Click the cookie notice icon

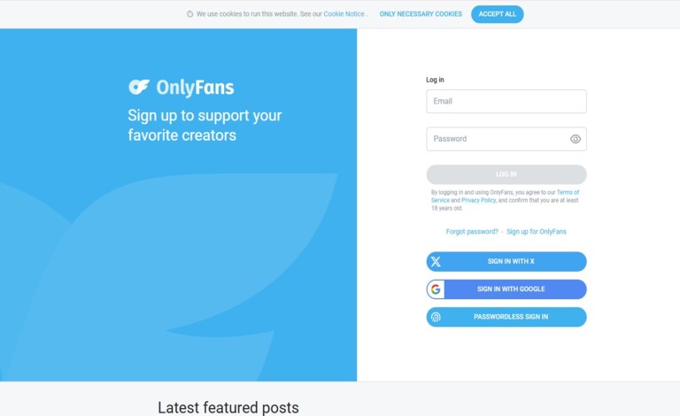click(x=189, y=14)
